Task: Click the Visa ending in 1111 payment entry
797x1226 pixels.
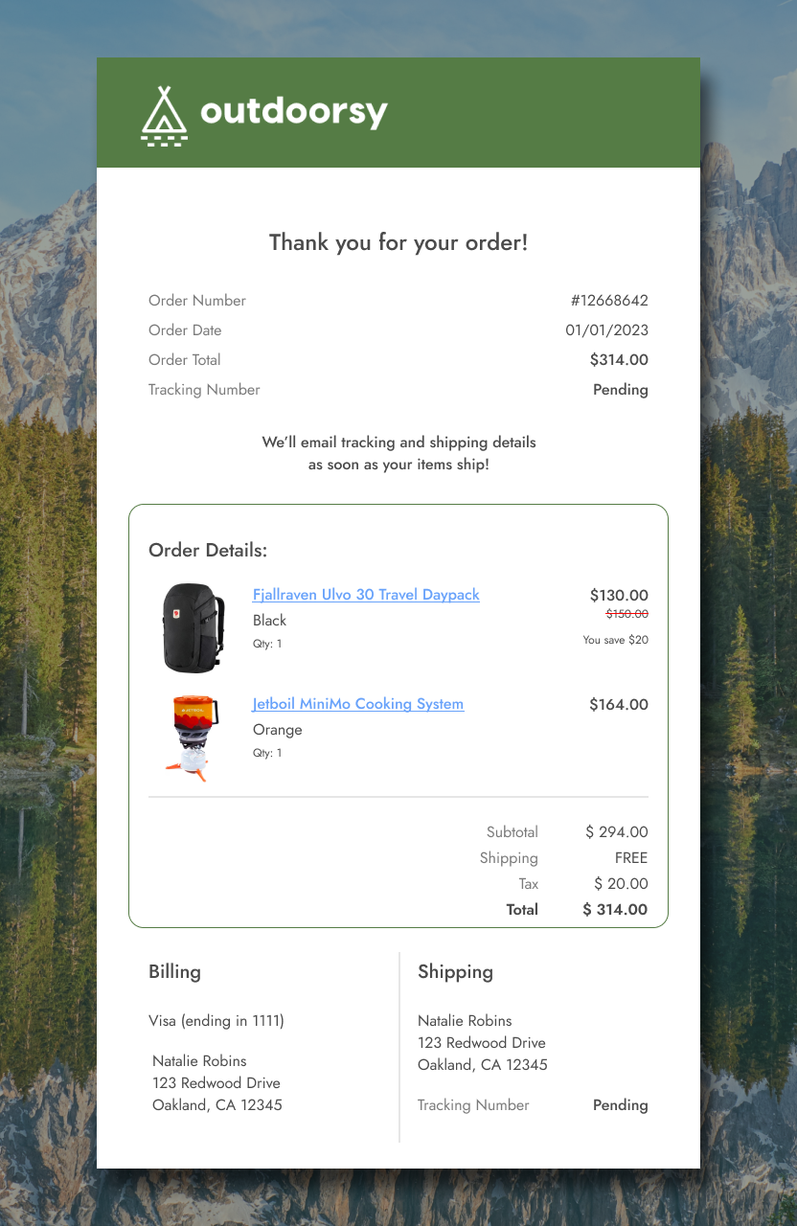Action: 217,1021
